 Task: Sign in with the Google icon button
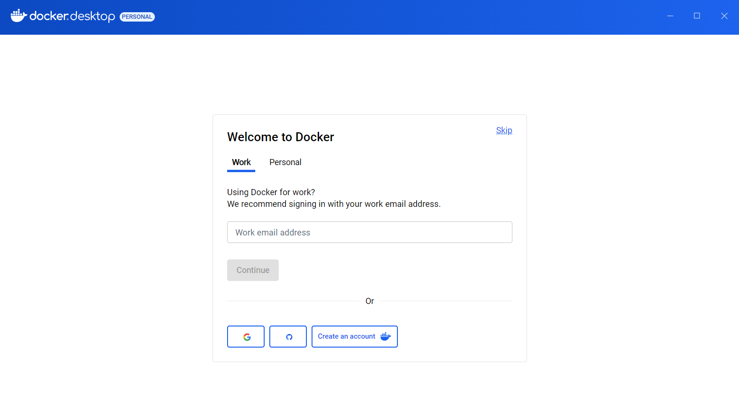pyautogui.click(x=246, y=336)
